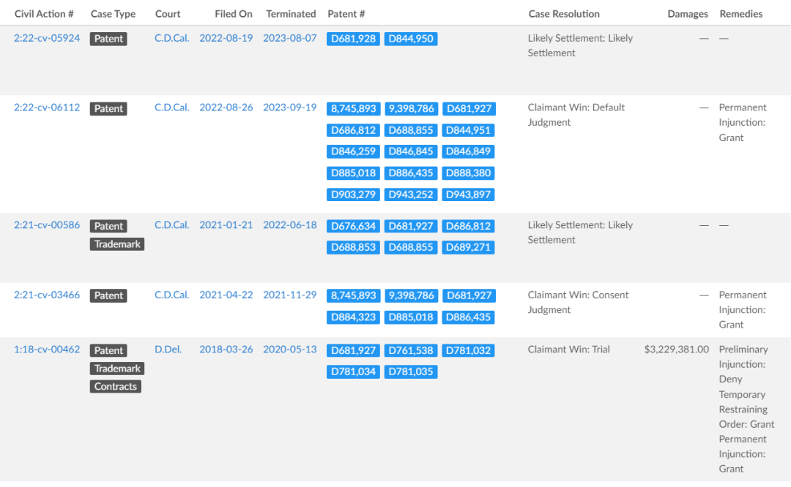Viewport: 791px width, 487px height.
Task: Click patent D681,927 in the 1:18-cv-00462 row
Action: pyautogui.click(x=353, y=350)
